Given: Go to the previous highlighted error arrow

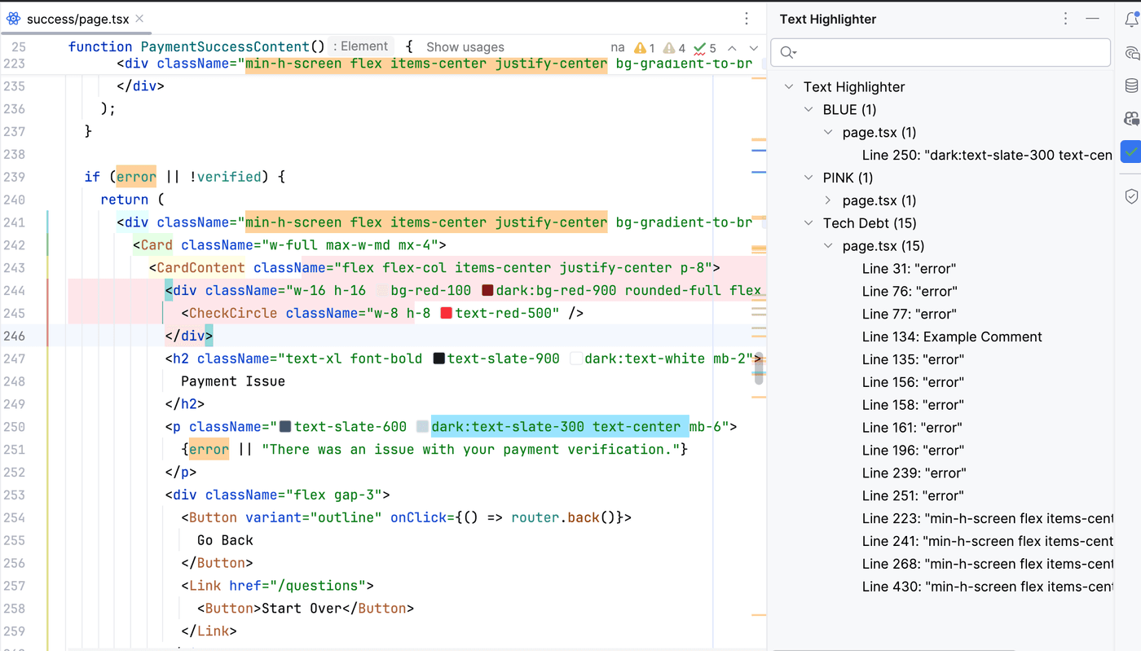Looking at the screenshot, I should point(732,48).
